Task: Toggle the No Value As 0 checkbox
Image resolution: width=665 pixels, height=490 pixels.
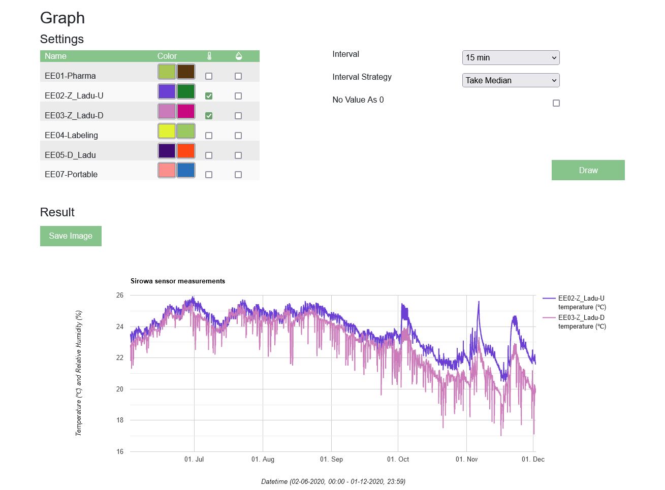Action: (556, 103)
